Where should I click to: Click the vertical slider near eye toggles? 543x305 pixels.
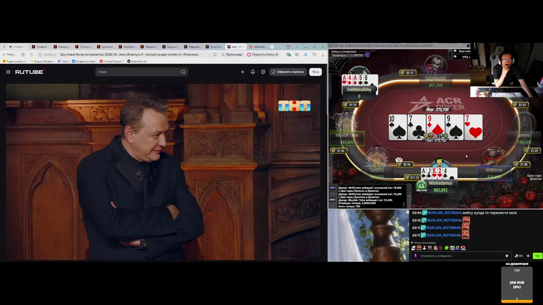pyautogui.click(x=450, y=54)
